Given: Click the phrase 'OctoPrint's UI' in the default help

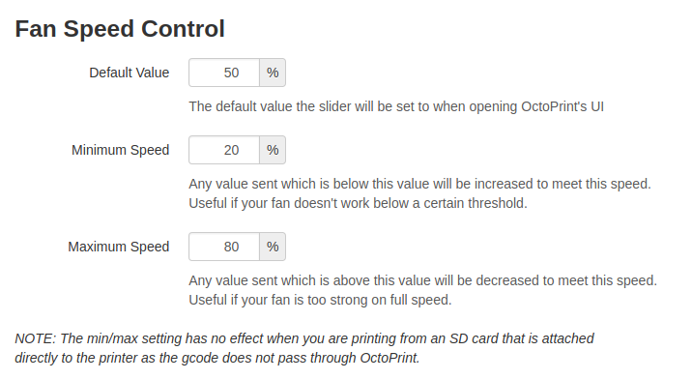Looking at the screenshot, I should coord(562,106).
